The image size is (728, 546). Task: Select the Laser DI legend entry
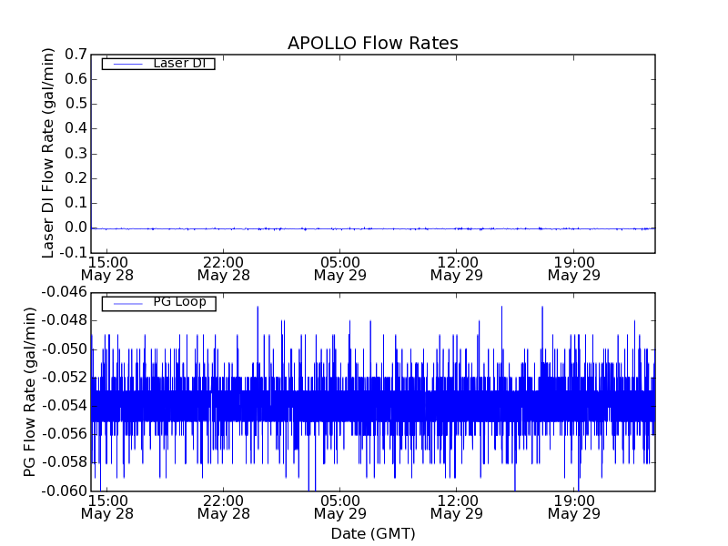click(178, 63)
